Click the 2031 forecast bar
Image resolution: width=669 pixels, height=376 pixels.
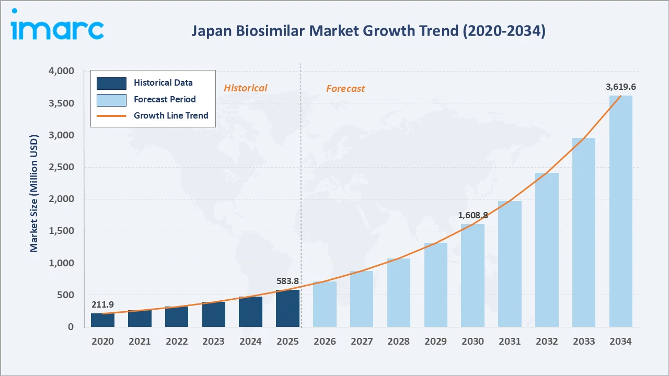(510, 264)
